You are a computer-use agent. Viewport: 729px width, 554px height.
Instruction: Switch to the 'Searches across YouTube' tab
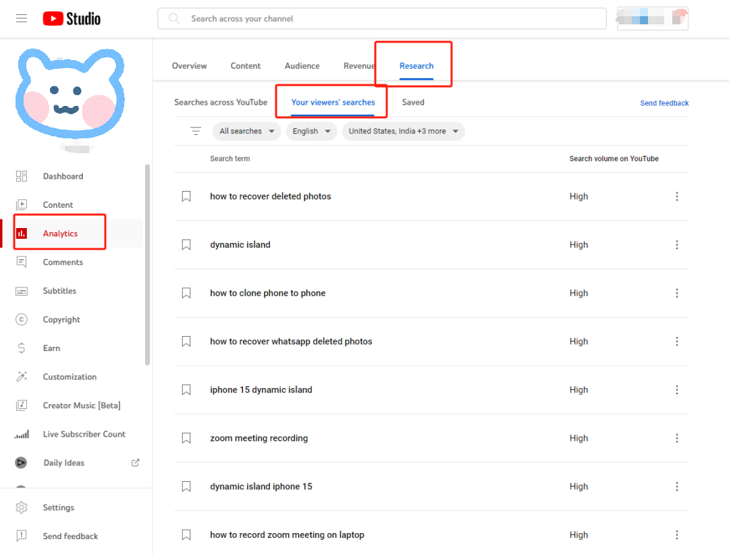click(221, 102)
